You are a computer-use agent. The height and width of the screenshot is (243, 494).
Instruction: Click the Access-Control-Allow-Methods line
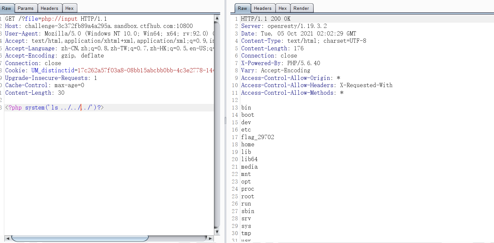pos(292,93)
